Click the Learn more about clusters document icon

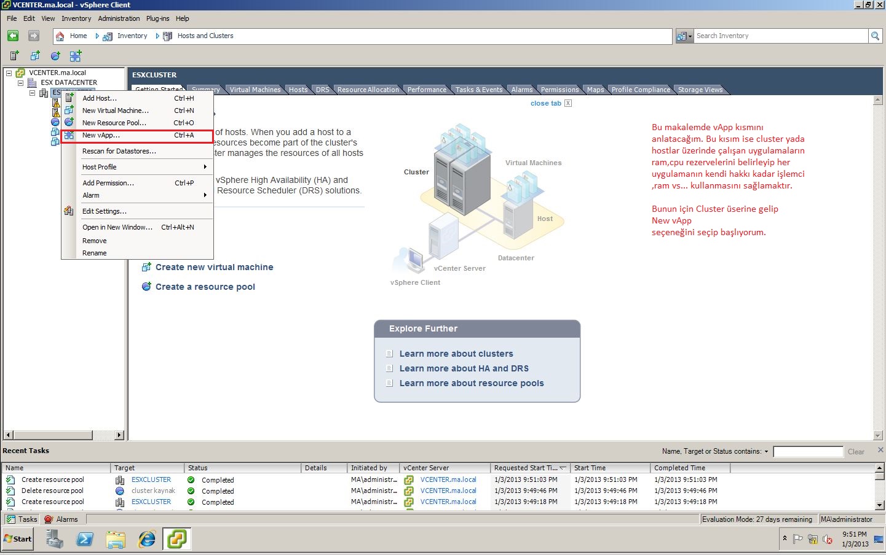tap(389, 354)
